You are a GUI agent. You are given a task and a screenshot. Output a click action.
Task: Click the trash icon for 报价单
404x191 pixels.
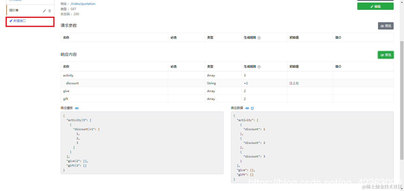[x=49, y=11]
